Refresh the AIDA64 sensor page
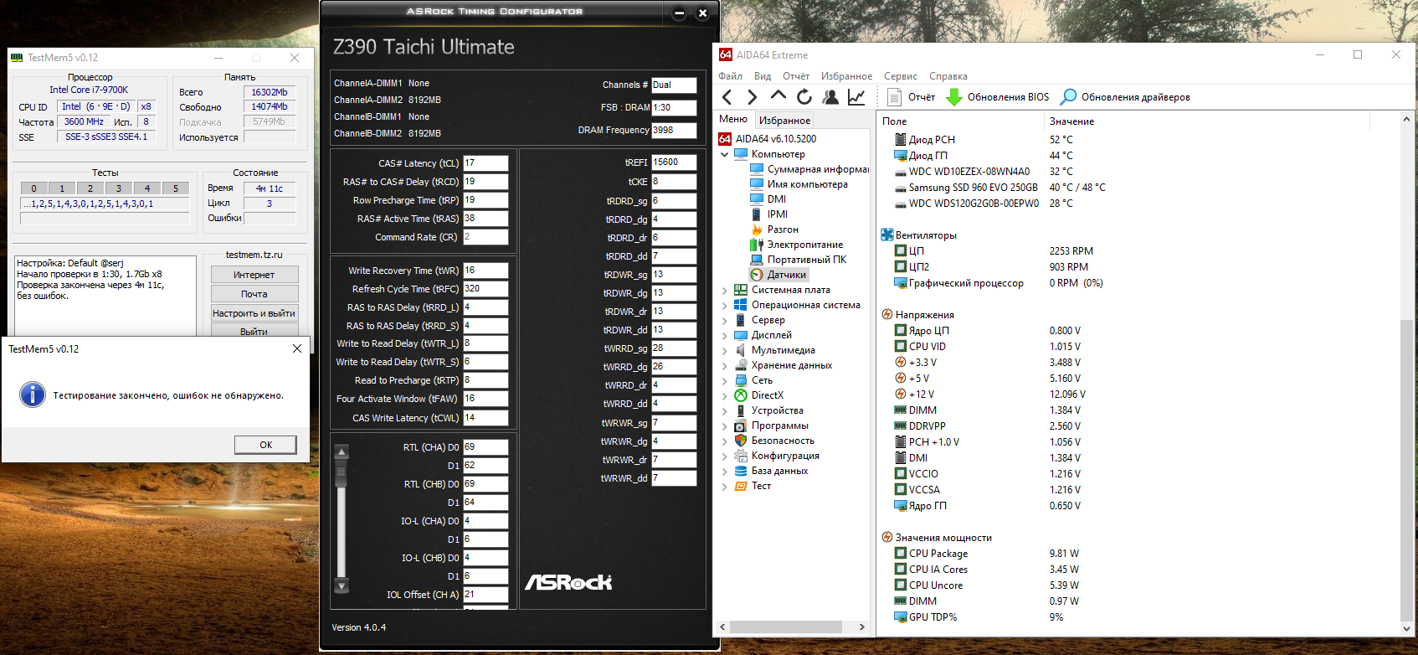 [804, 97]
